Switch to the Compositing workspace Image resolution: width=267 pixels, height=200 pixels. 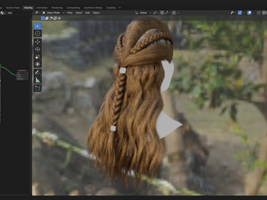click(73, 8)
